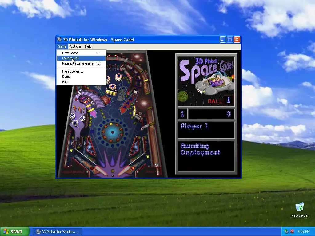Minimize the 3D Pinball window
The image size is (315, 236).
click(x=223, y=40)
